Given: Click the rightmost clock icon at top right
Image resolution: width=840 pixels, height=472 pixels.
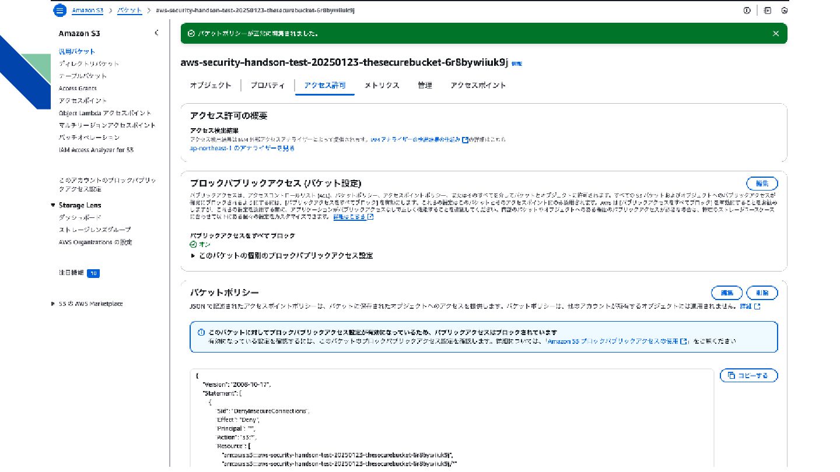Looking at the screenshot, I should [x=785, y=10].
